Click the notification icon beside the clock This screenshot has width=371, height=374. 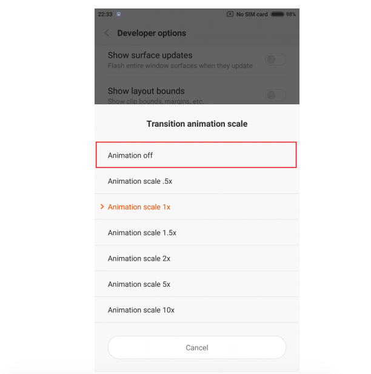point(119,14)
